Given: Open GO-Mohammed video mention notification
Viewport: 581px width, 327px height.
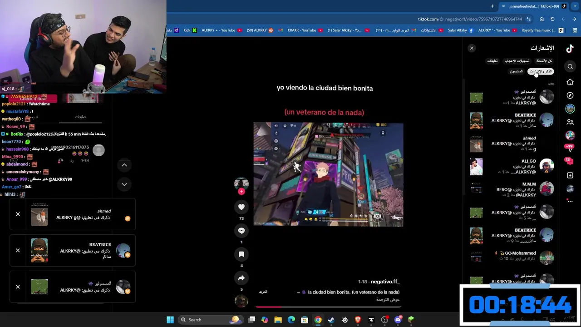Looking at the screenshot, I should (512, 256).
